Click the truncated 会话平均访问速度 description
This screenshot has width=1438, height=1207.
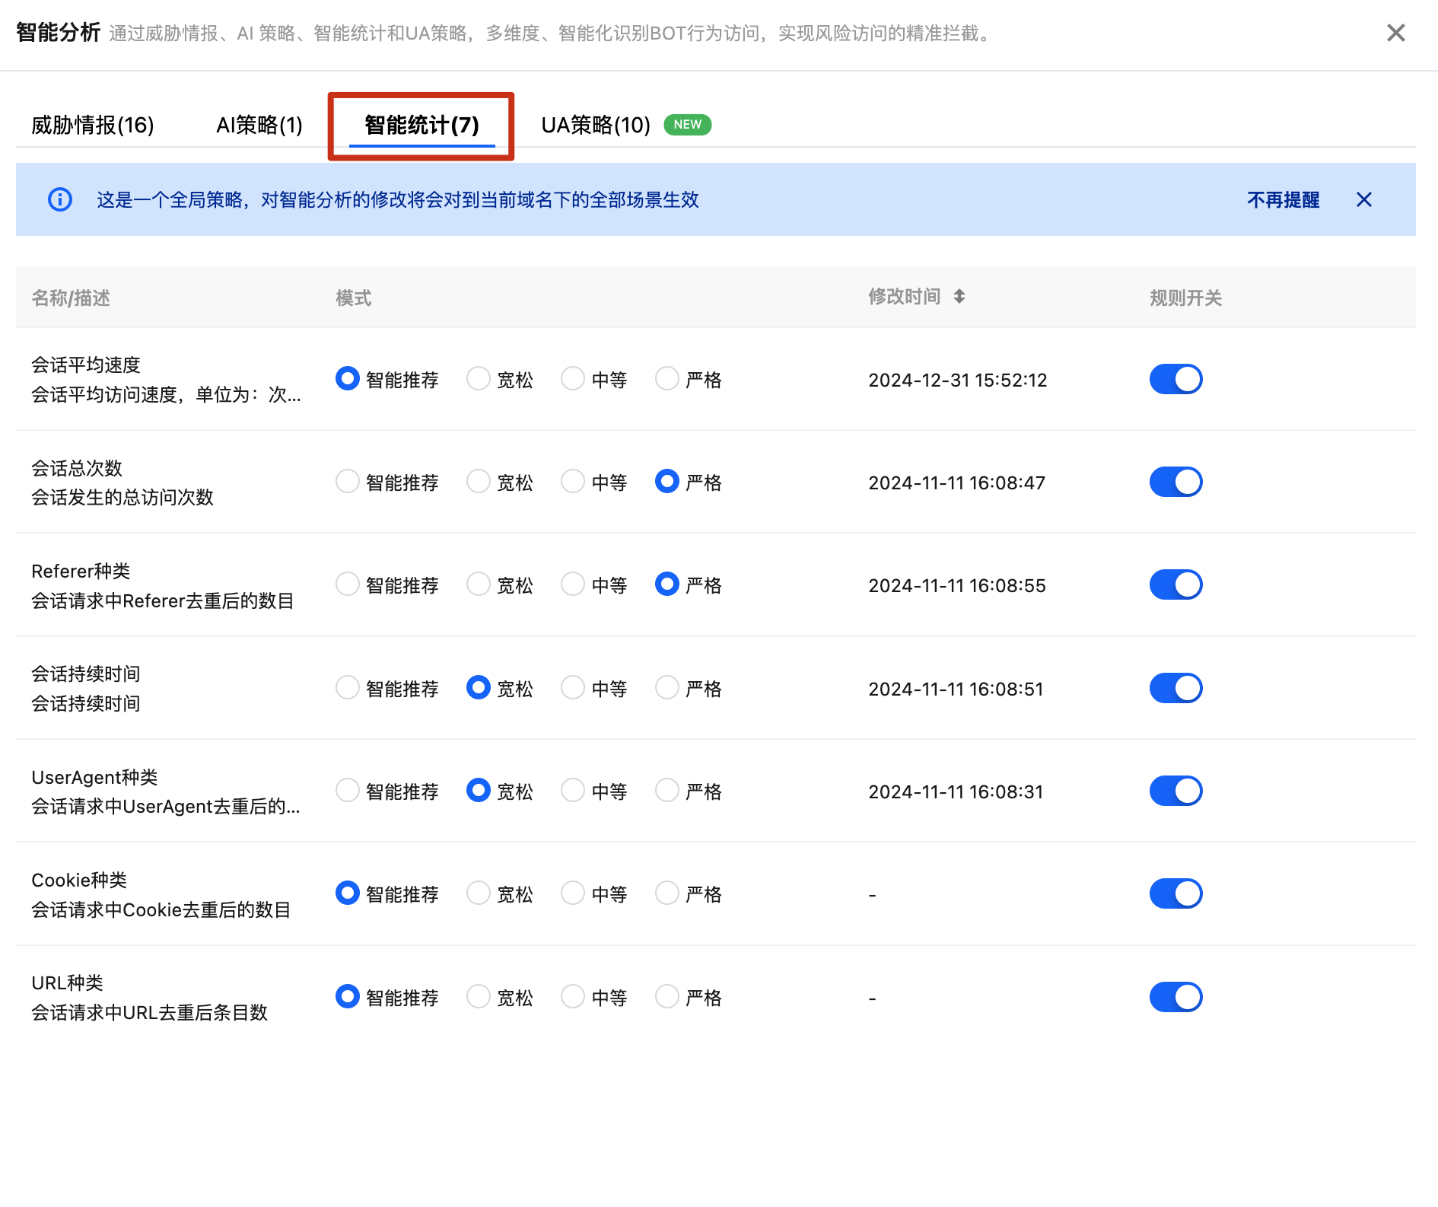pos(166,394)
